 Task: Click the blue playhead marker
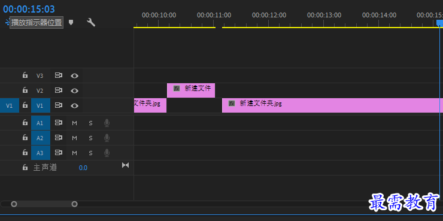439,23
